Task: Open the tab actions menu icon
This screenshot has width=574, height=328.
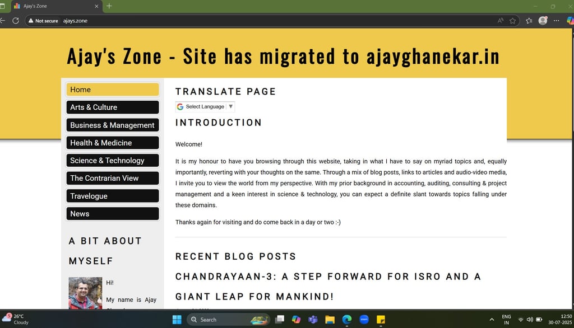Action: click(x=2, y=6)
